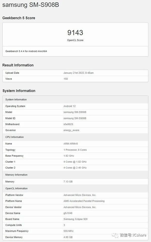Image resolution: width=151 pixels, height=242 pixels.
Task: Select the Governor value energy_aware
Action: point(71,130)
